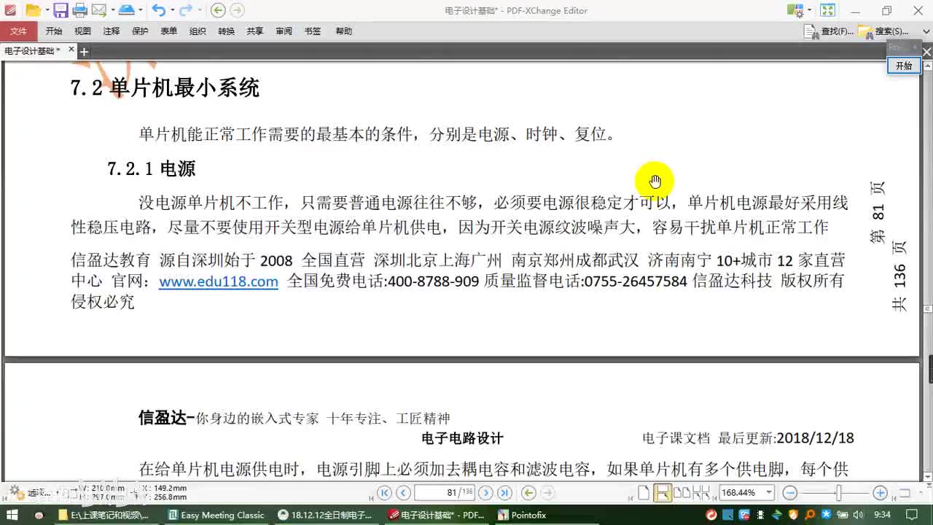
Task: Print the document using the printer icon
Action: 79,10
